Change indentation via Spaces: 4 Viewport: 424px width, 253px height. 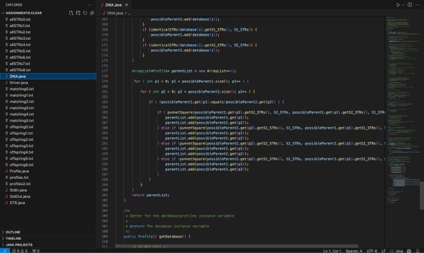pyautogui.click(x=354, y=251)
